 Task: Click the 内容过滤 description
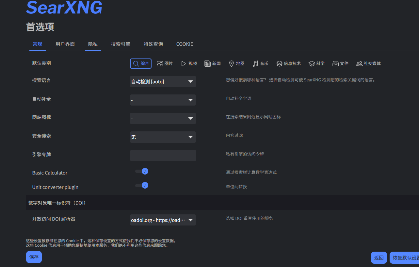(234, 135)
